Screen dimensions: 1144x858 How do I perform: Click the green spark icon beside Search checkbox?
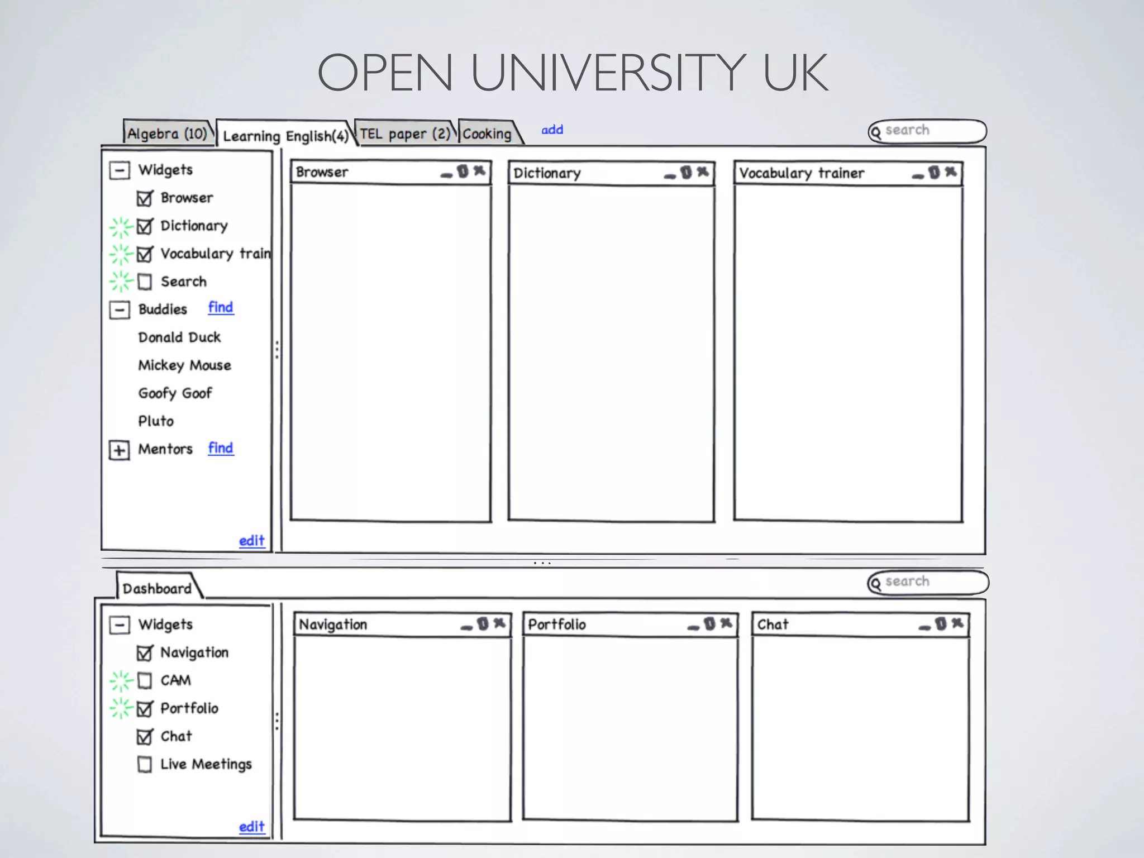(x=121, y=282)
